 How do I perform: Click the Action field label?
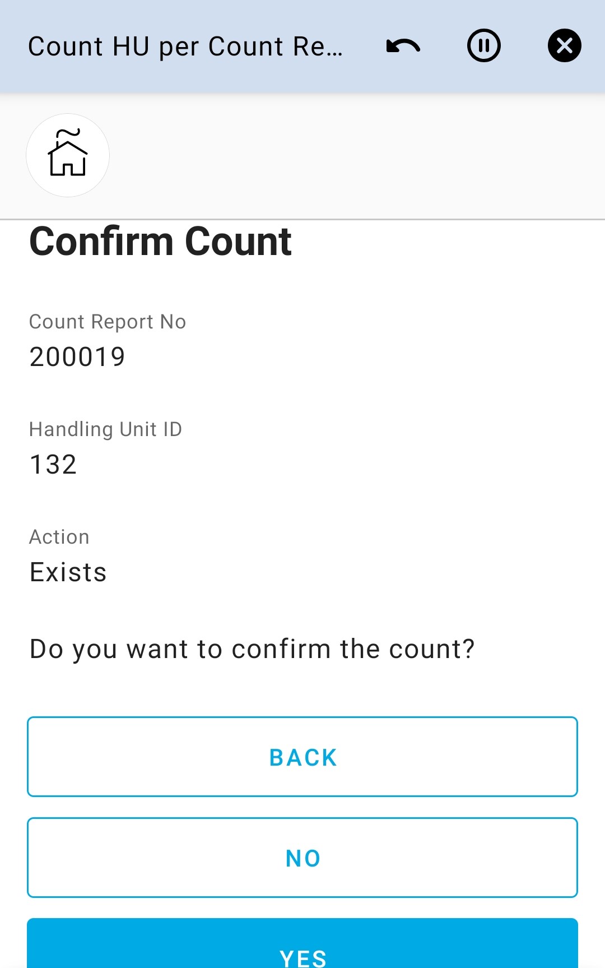59,537
